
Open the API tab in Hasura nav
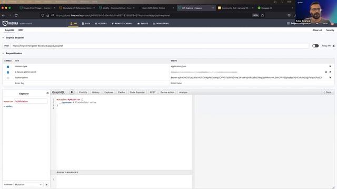coord(74,24)
